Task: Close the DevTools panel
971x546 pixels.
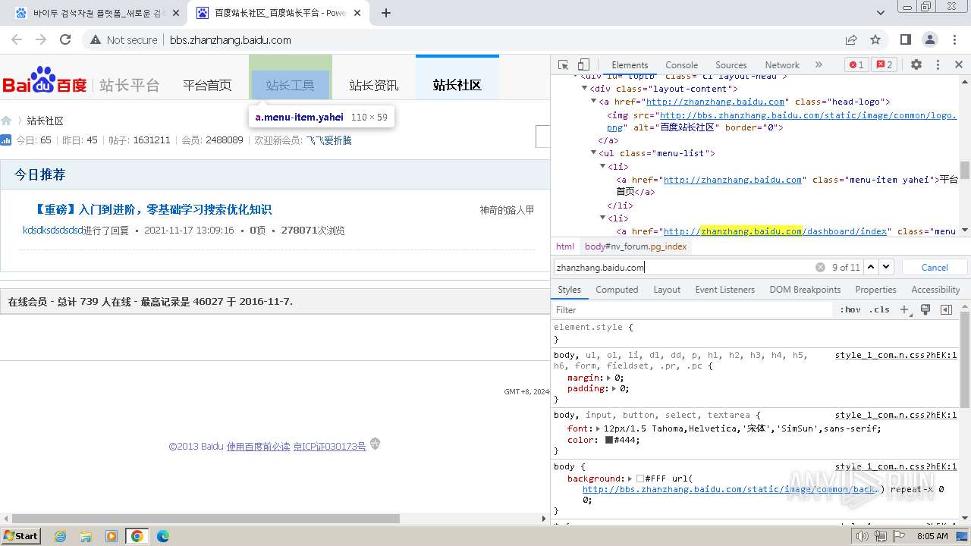Action: pos(959,65)
